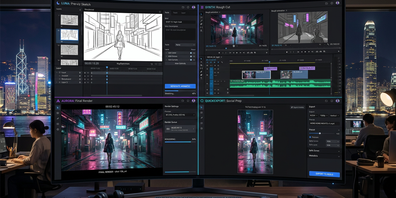Image resolution: width=396 pixels, height=198 pixels.
Task: Open the info icon in the LUNA header
Action: tap(188, 7)
